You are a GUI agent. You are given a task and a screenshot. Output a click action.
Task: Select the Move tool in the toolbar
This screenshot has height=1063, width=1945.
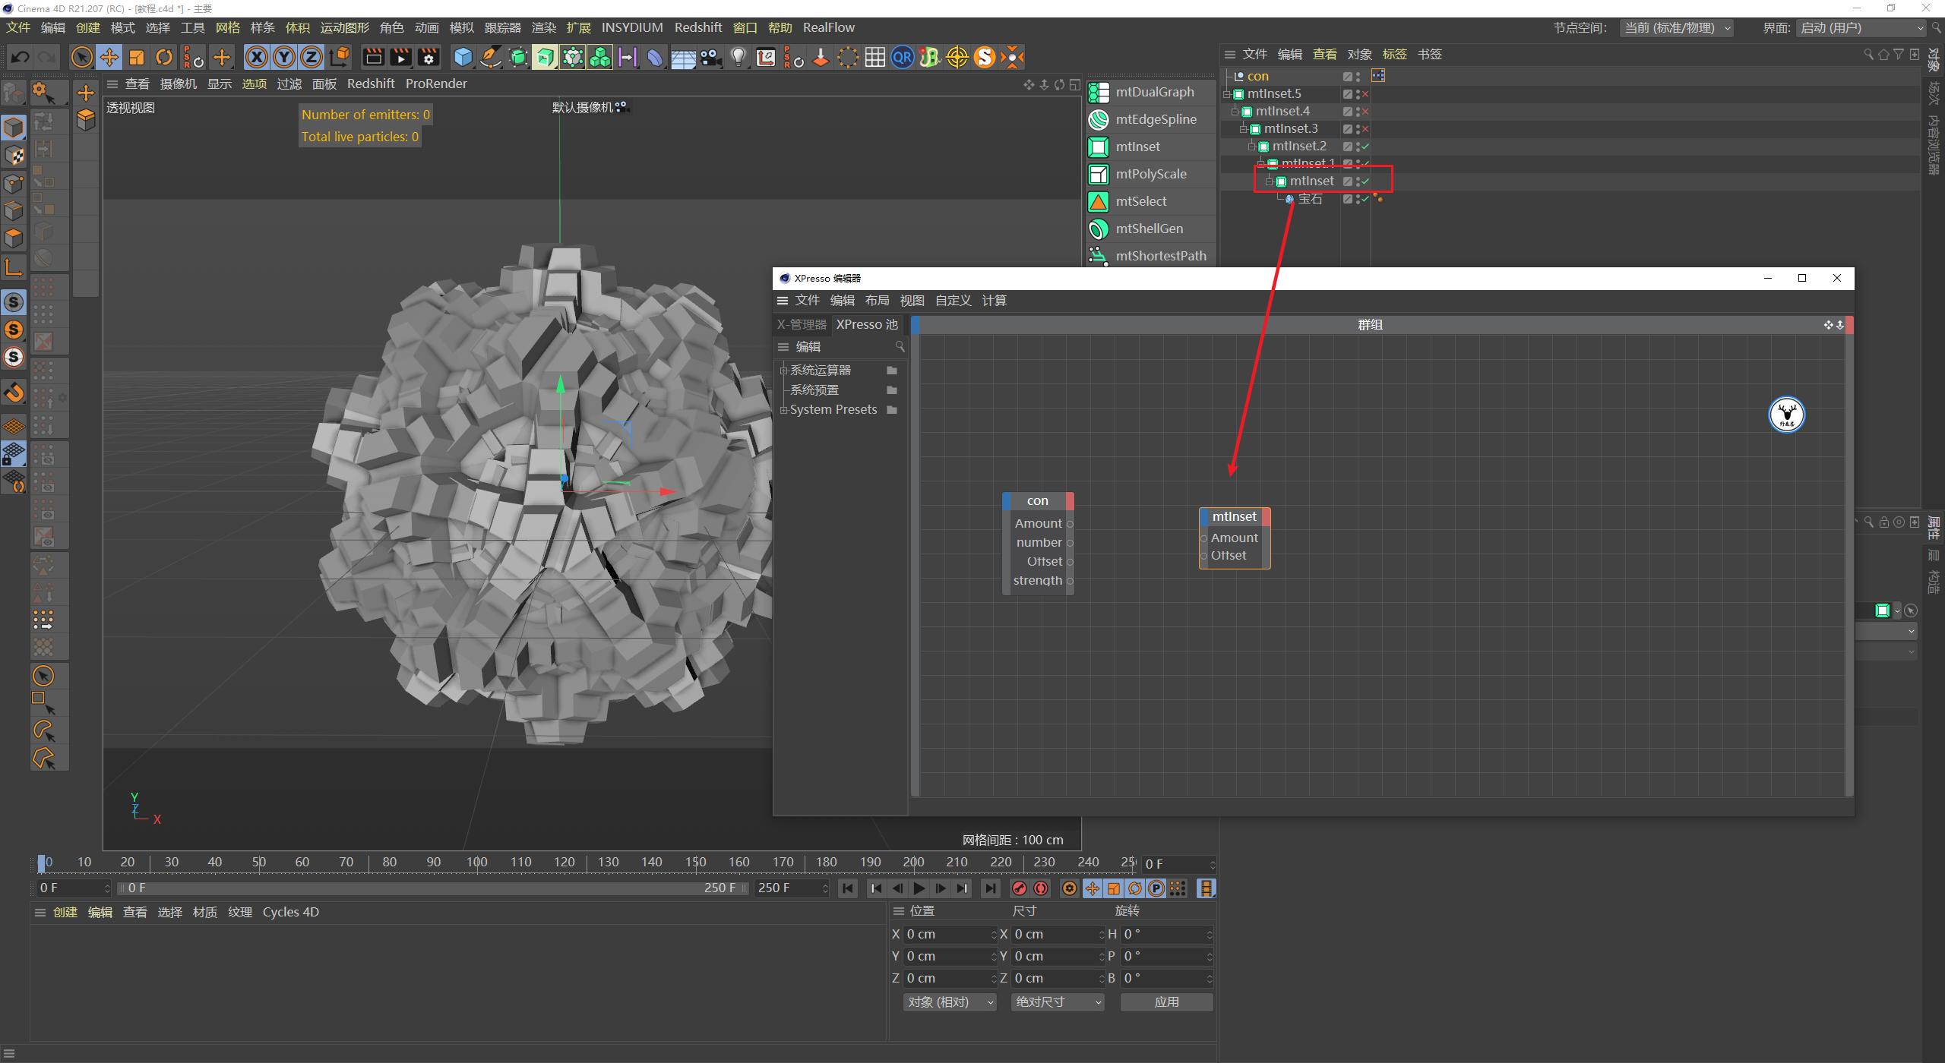point(109,57)
